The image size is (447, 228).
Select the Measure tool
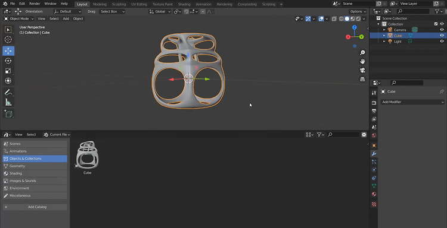[8, 102]
